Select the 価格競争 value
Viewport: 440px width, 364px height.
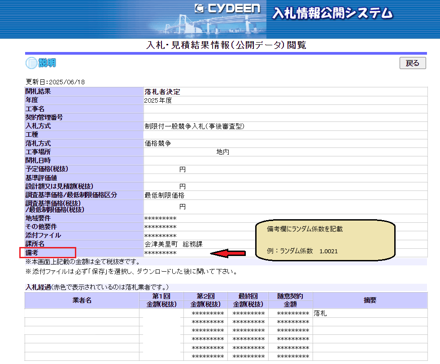157,143
